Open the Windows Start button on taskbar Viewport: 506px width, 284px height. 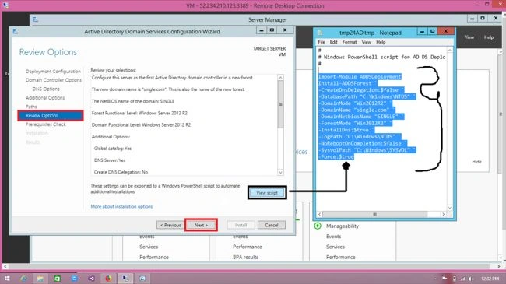7,279
